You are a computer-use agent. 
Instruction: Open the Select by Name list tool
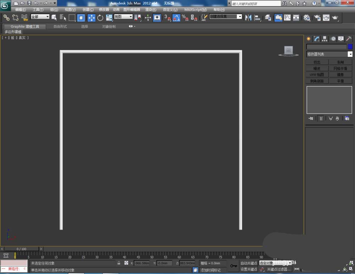coord(63,18)
